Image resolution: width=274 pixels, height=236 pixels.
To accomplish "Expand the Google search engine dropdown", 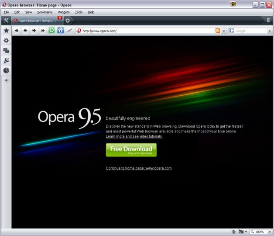I will 270,31.
